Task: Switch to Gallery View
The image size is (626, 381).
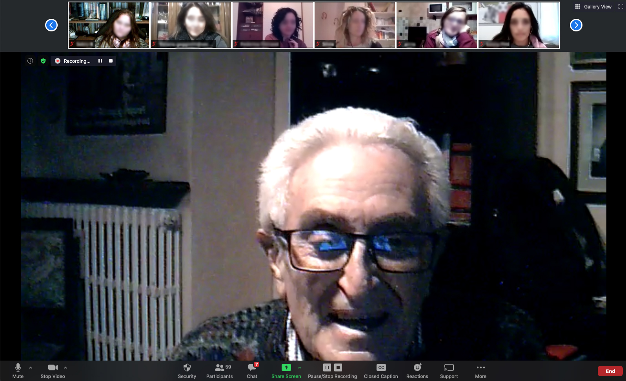Action: [593, 7]
